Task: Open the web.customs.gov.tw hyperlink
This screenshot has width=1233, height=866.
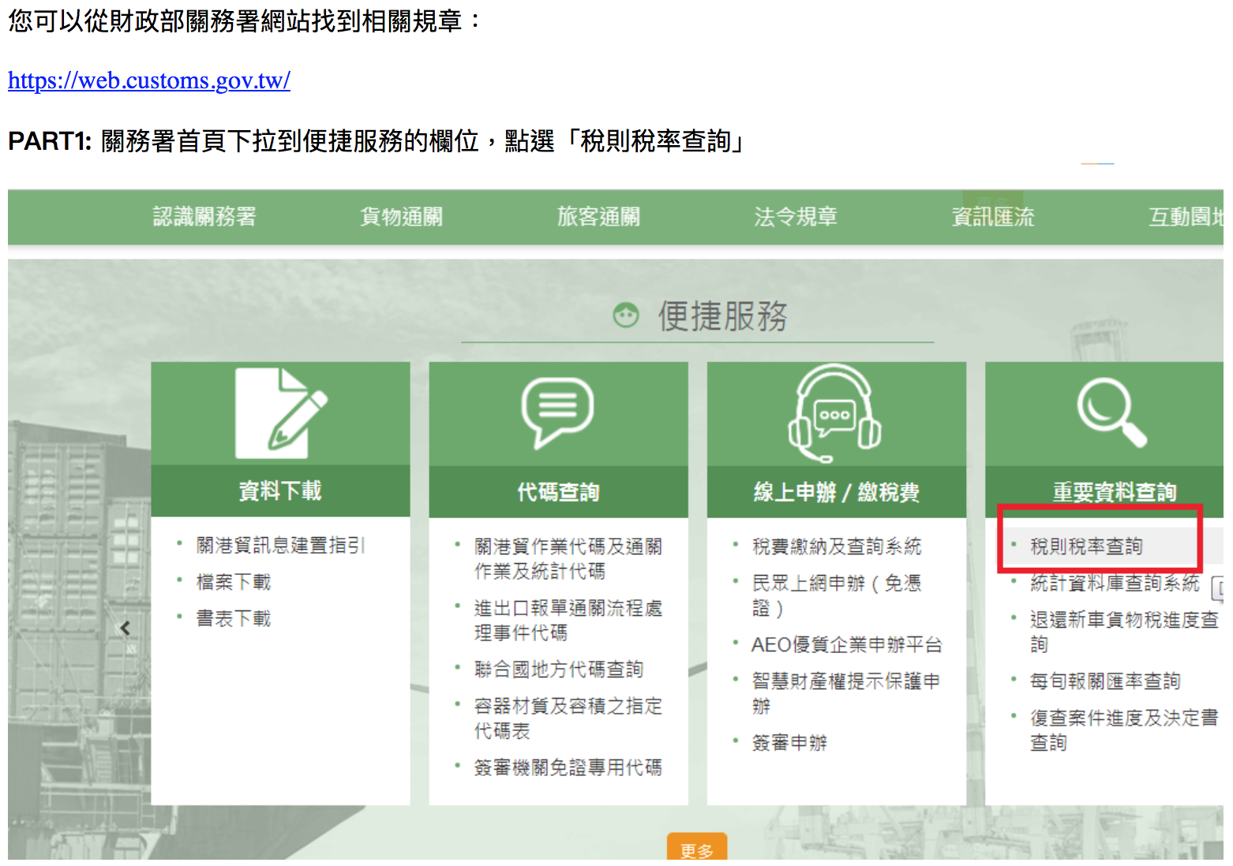Action: pyautogui.click(x=149, y=80)
